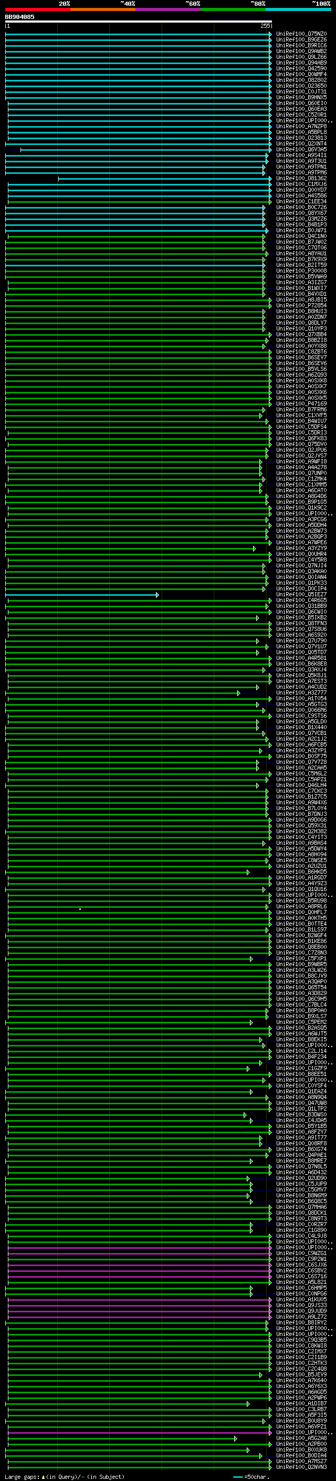Click the UniRef100_Q31BB9 label
The image size is (336, 1481).
[x=301, y=607]
